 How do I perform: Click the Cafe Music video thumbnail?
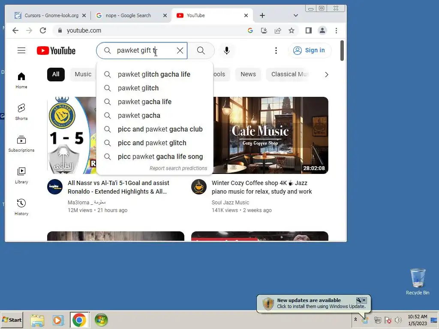(x=271, y=135)
